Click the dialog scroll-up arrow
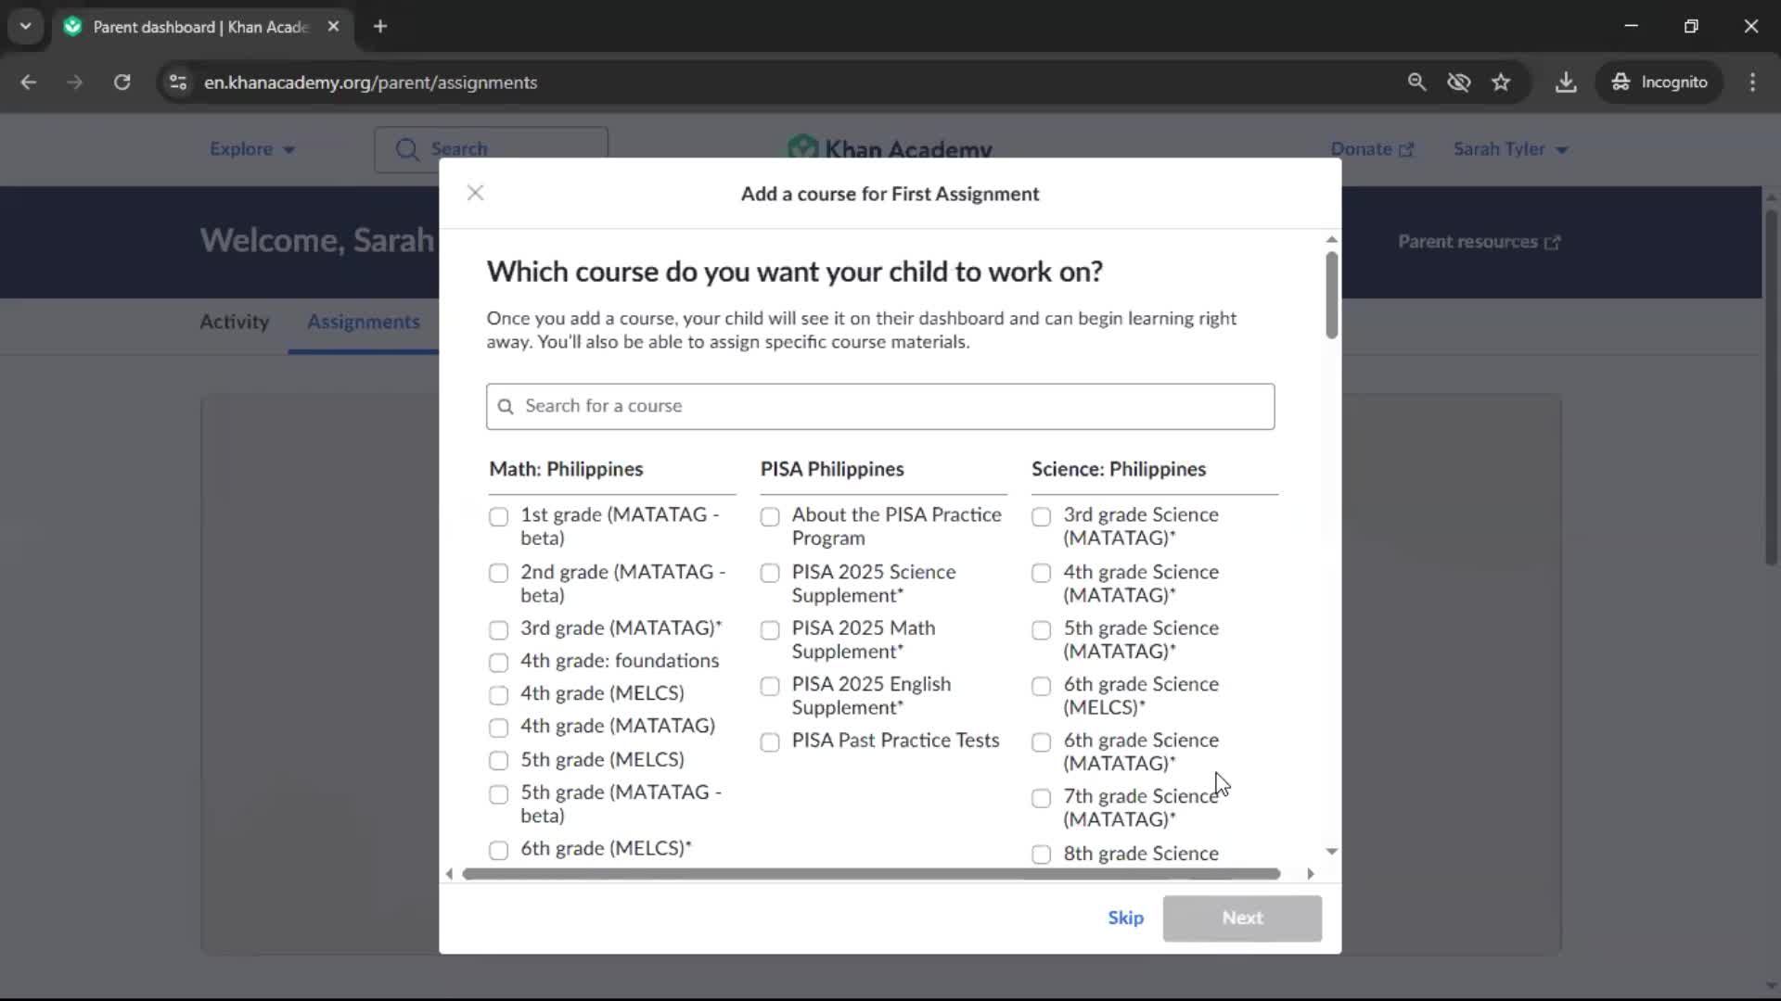Screen dimensions: 1781x1001 click(x=1332, y=239)
